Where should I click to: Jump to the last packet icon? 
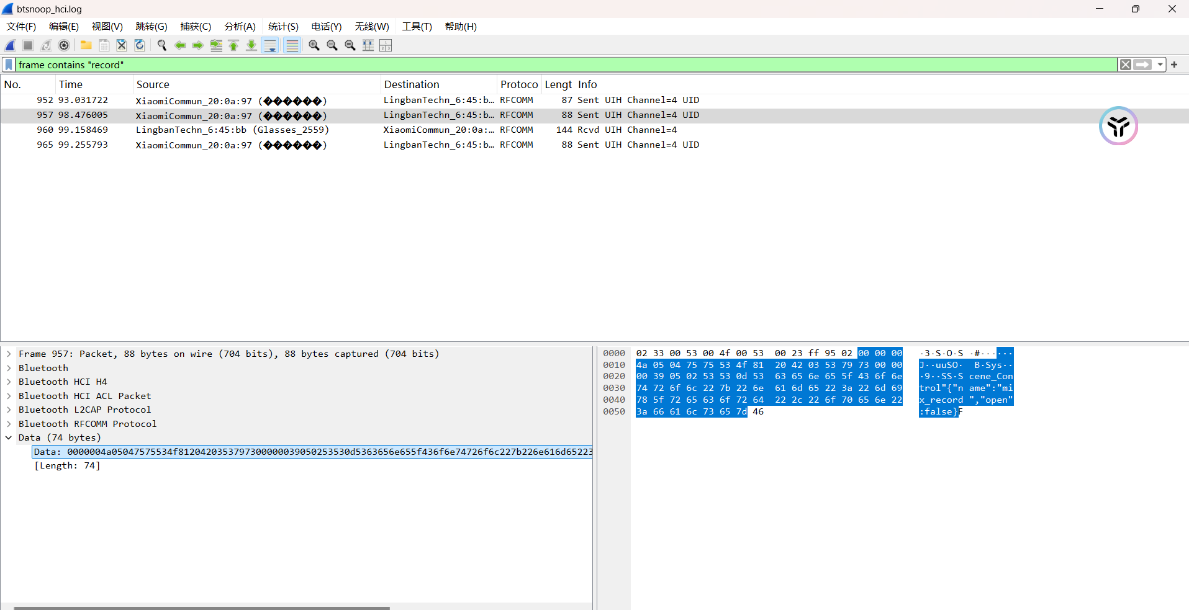pyautogui.click(x=251, y=45)
